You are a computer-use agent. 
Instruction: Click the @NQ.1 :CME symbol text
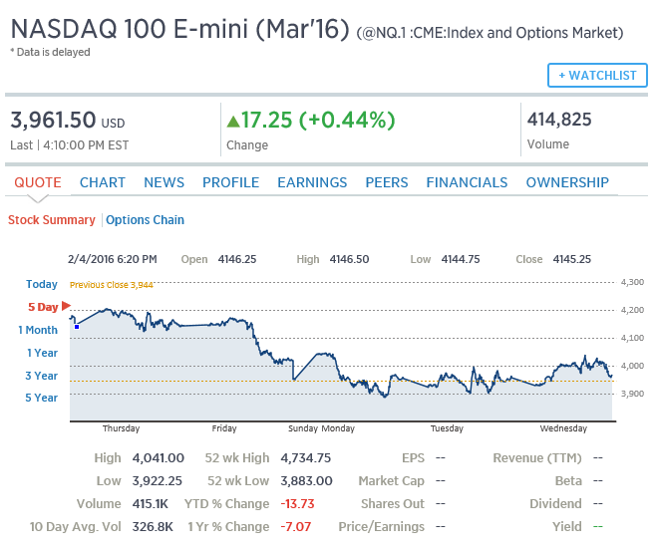click(490, 33)
